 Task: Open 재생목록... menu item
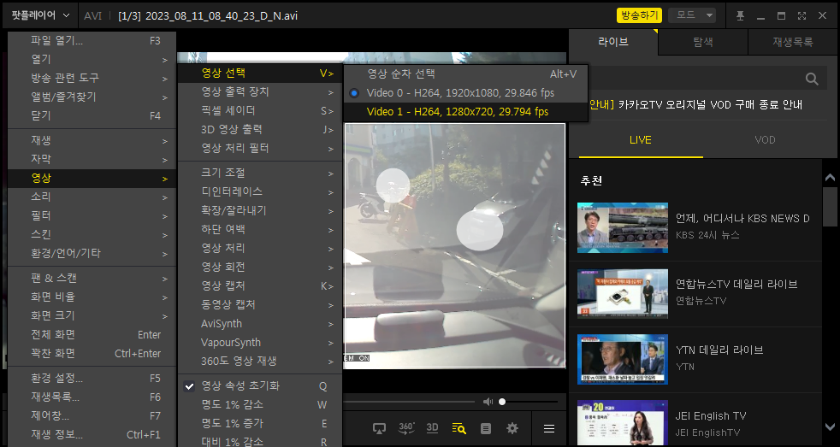click(92, 397)
